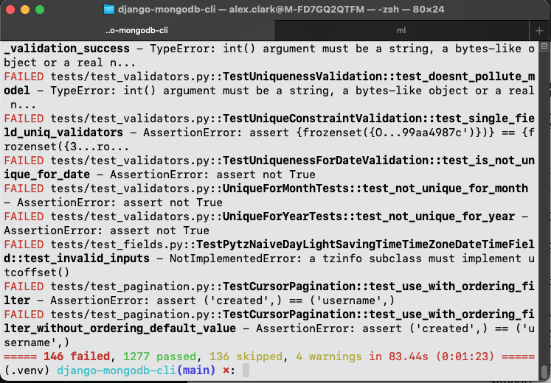Open a new terminal tab with plus button

point(539,31)
